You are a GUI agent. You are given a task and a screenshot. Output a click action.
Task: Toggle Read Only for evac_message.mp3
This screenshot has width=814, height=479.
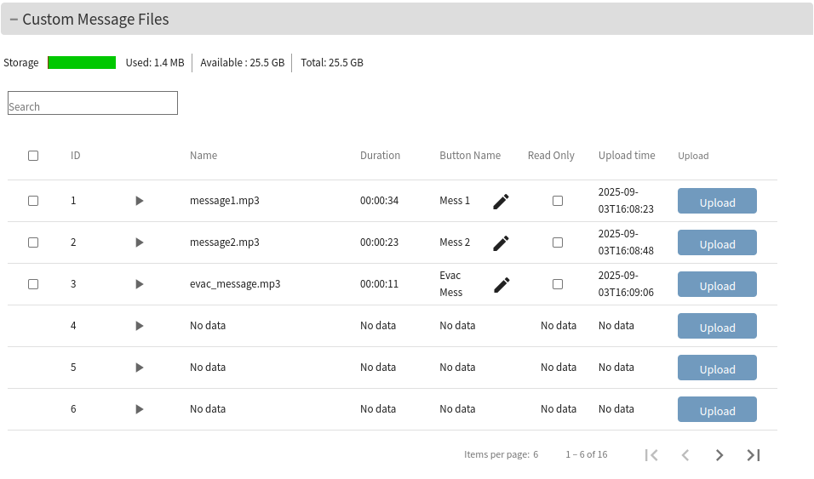pos(558,284)
